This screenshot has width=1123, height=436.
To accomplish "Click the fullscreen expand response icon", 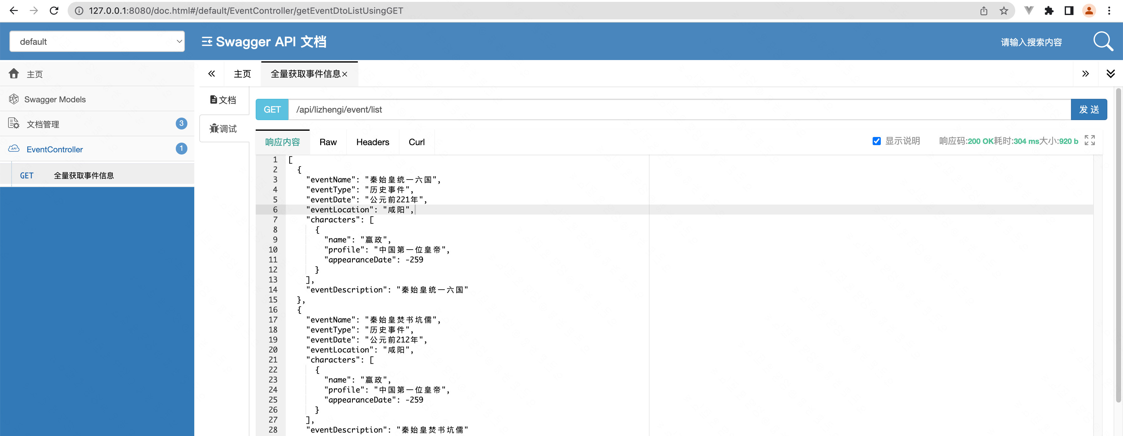I will tap(1089, 140).
